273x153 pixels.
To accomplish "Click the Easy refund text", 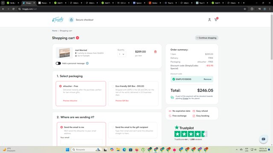I will 202,111.
